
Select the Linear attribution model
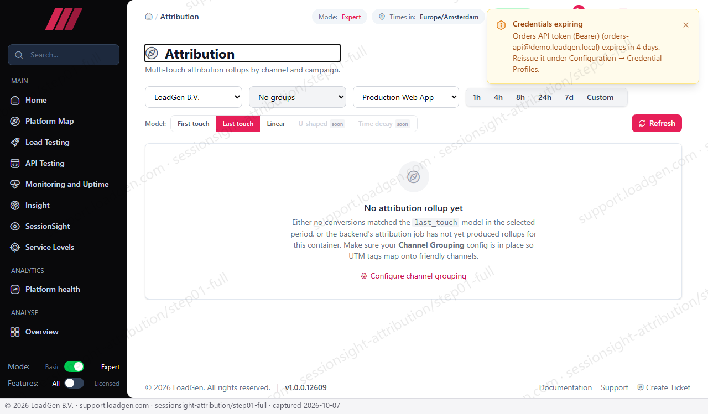(276, 124)
